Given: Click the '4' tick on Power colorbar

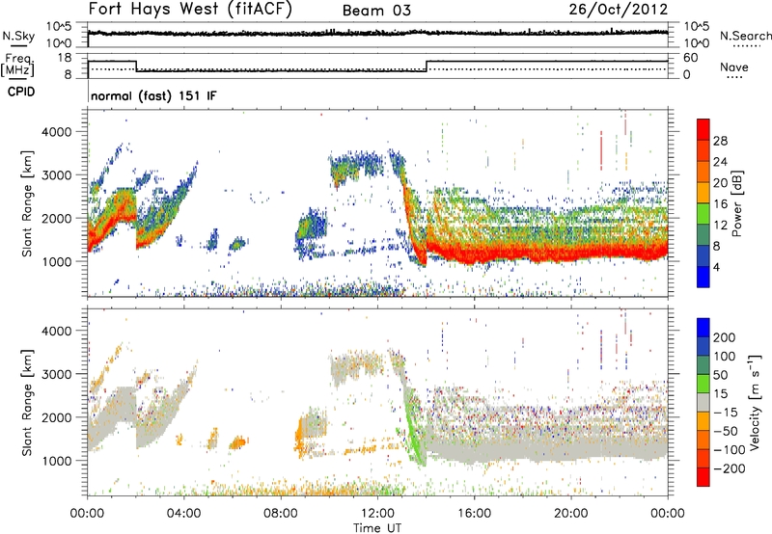Looking at the screenshot, I should (716, 267).
